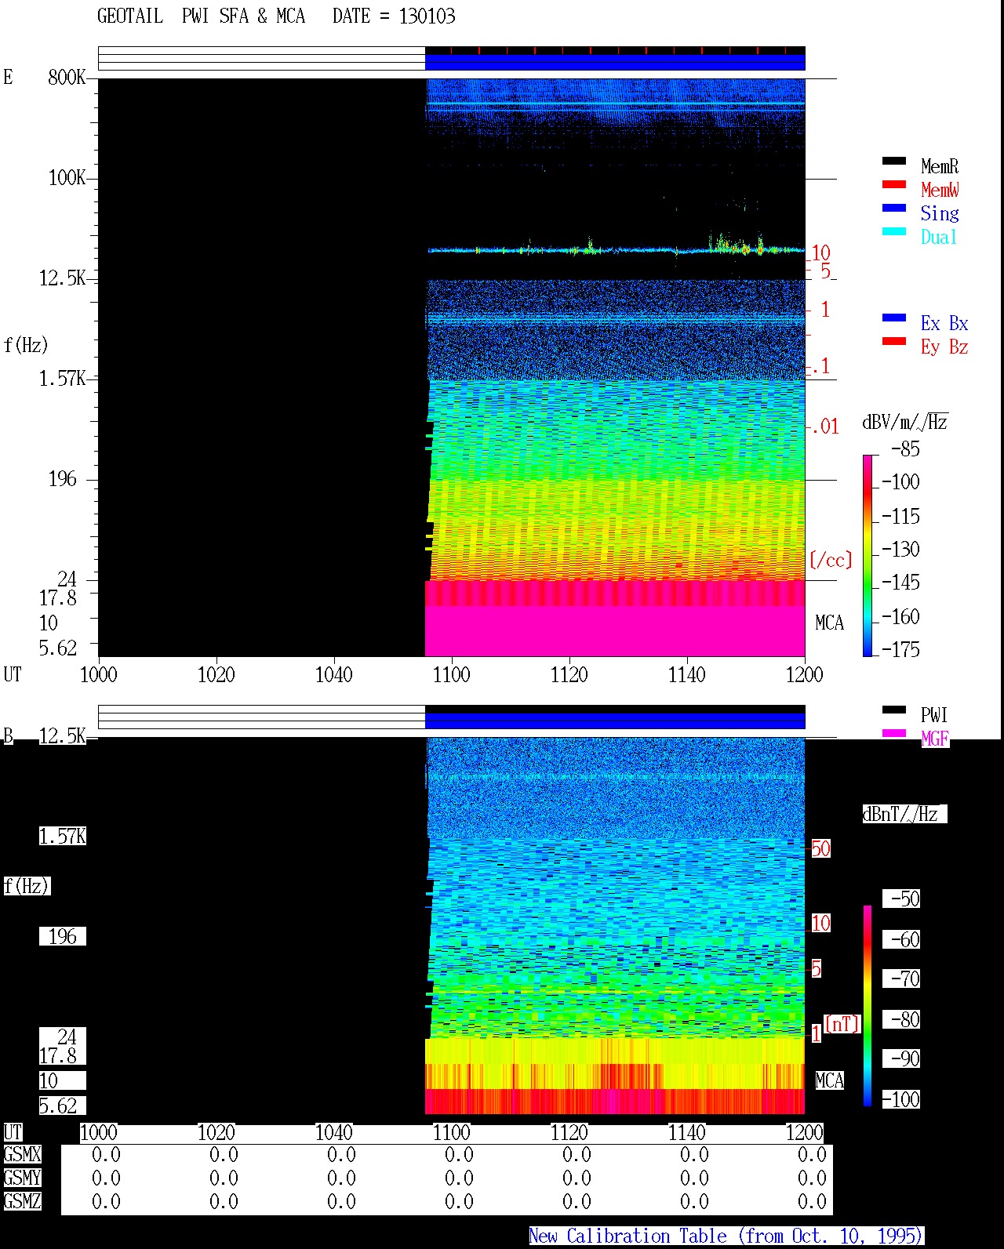
Task: Click the GSMX row label
Action: pos(22,1154)
